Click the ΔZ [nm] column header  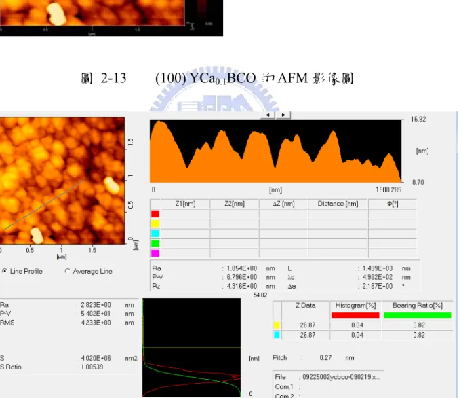coord(283,204)
